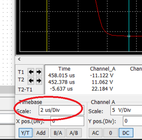
Task: Click the cyan cursor marker on the trace
Action: tap(129, 36)
